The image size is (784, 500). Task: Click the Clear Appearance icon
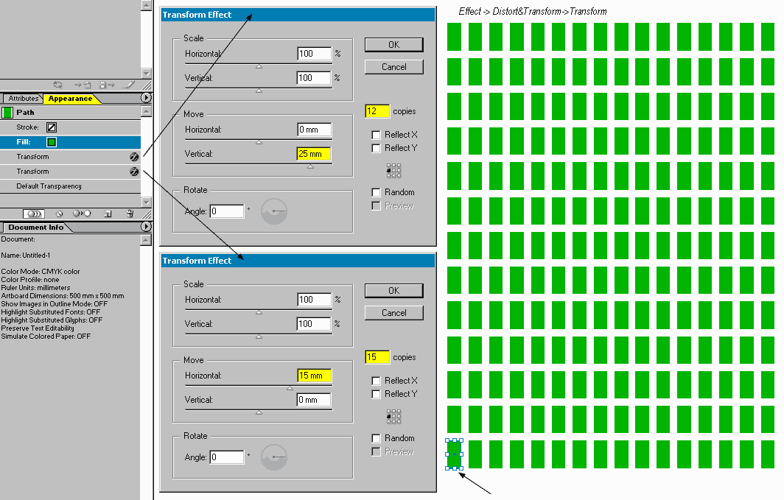click(60, 214)
